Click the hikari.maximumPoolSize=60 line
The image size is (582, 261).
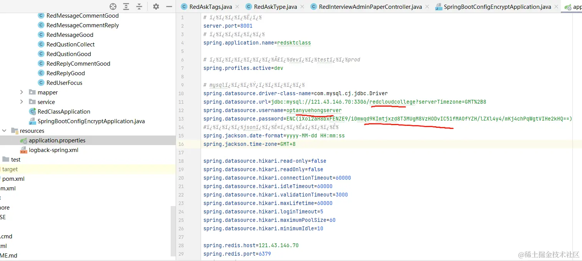point(269,220)
